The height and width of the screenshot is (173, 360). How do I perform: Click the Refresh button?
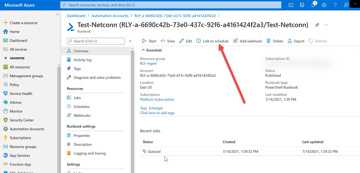(318, 41)
